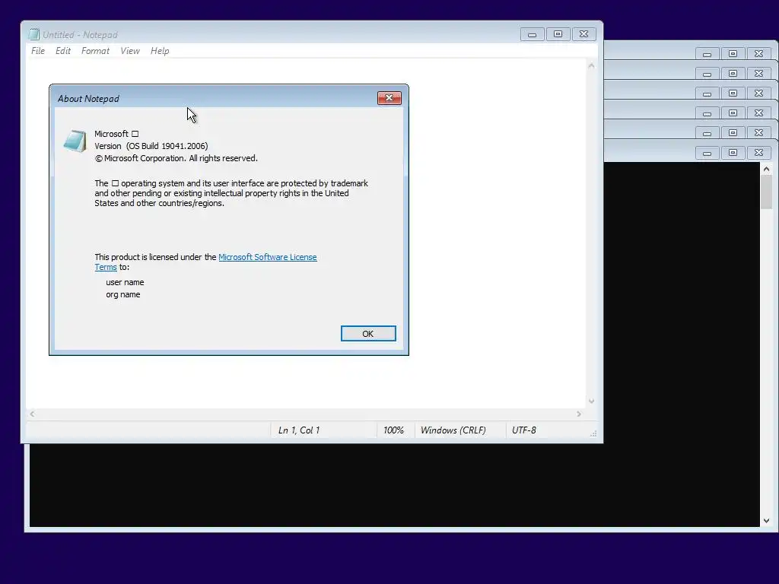Click Notepad vertical scrollbar up arrow
Viewport: 779px width, 584px height.
[x=591, y=65]
